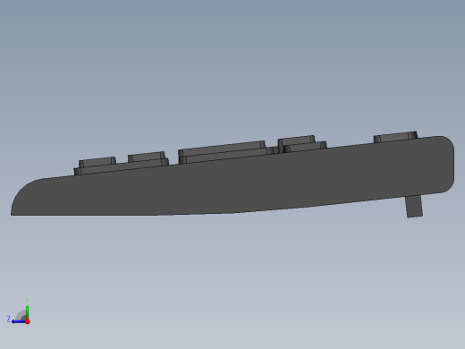Click the Z axis blue arrow of the triad
This screenshot has height=349, width=465.
(x=19, y=321)
